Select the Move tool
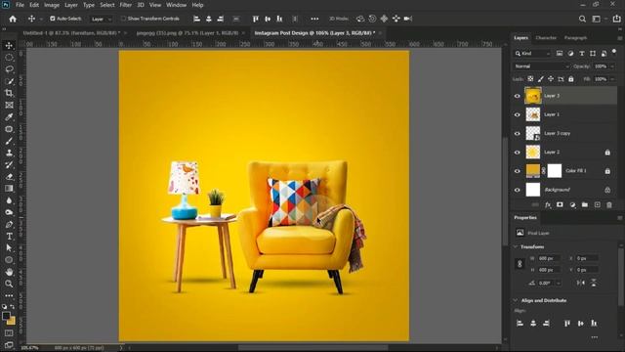 point(9,46)
